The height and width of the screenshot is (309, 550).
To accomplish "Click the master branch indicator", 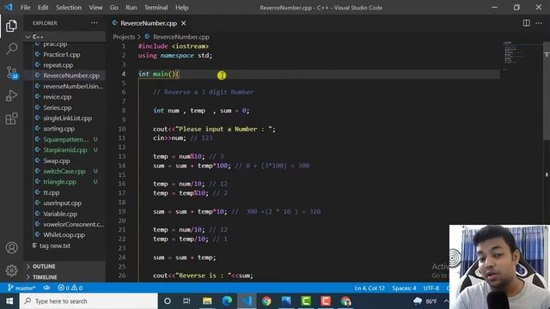I will (21, 288).
